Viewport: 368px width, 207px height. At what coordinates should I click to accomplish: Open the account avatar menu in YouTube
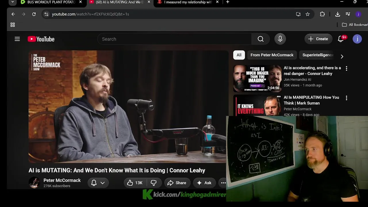click(357, 39)
